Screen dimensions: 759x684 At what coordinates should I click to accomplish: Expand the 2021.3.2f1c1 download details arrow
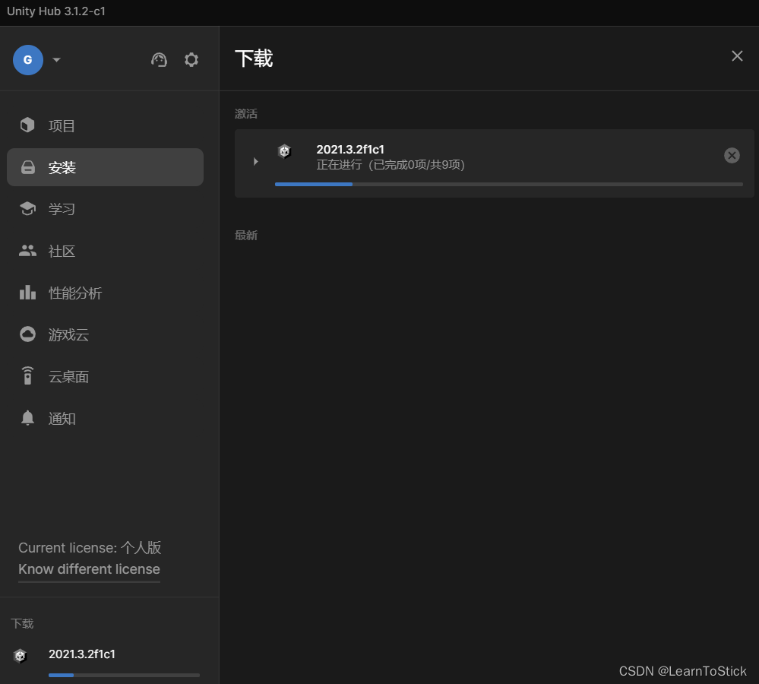[255, 161]
